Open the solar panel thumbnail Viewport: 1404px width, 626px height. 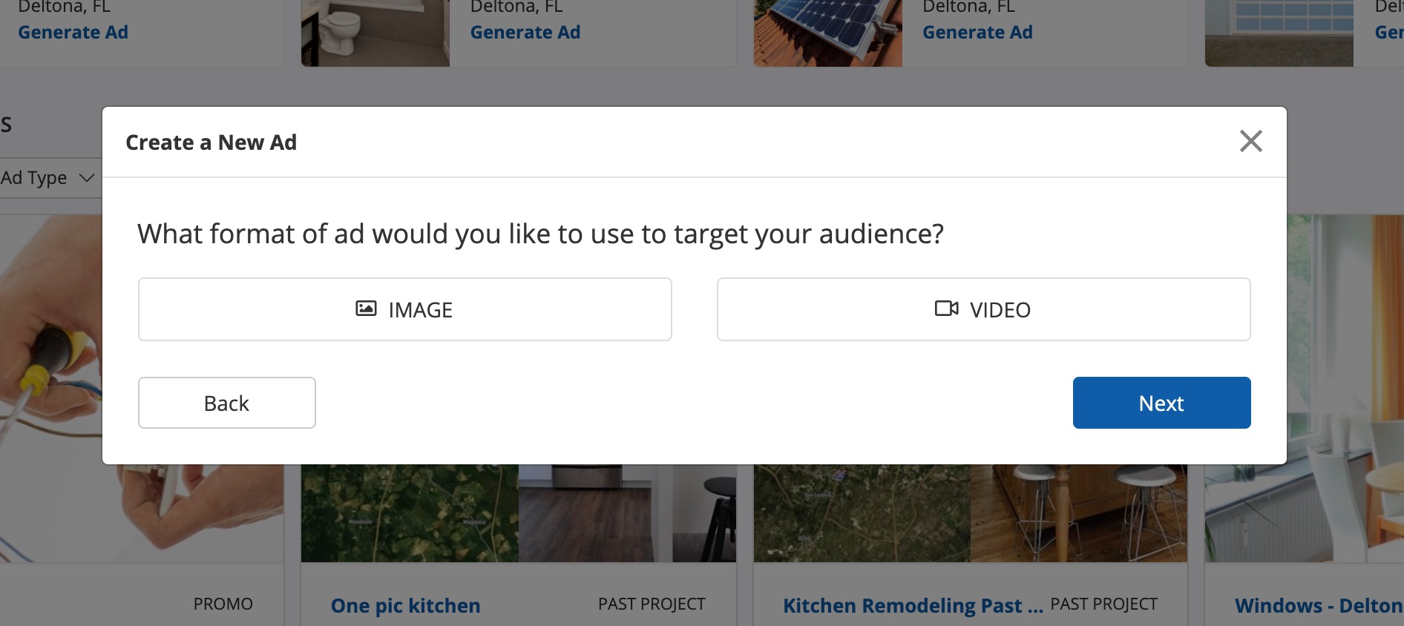coord(827,33)
